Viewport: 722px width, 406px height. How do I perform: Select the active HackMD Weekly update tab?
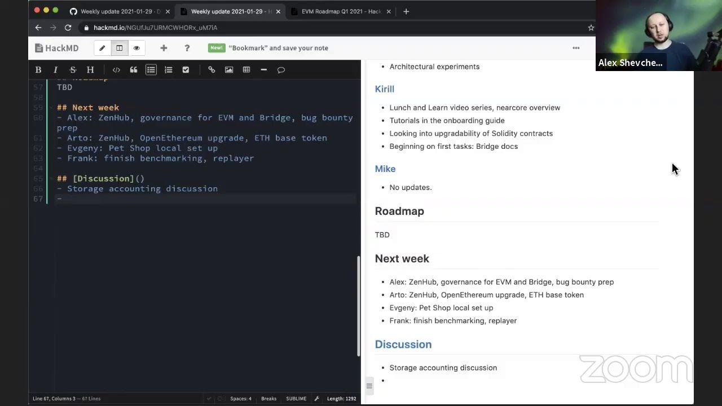(x=230, y=11)
